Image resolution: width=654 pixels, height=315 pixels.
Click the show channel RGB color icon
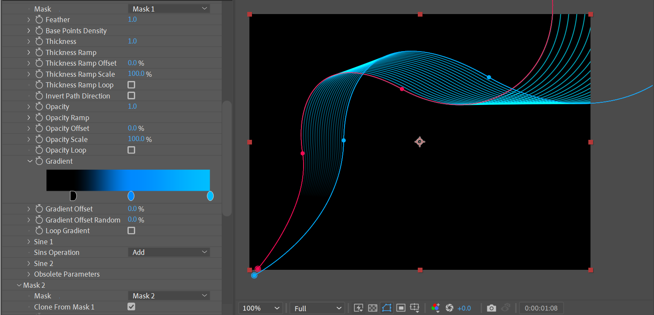435,308
